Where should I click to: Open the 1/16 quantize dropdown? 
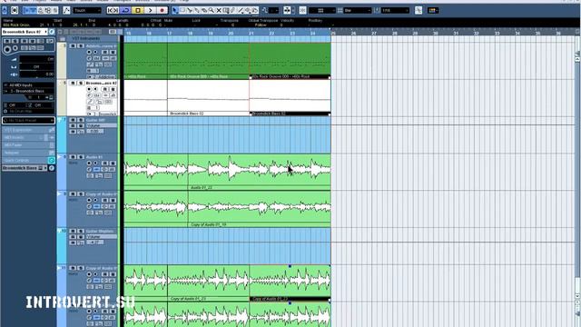coord(395,10)
